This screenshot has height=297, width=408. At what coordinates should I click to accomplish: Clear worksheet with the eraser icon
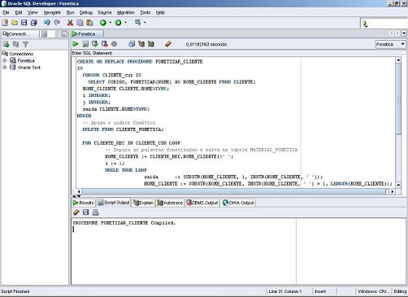click(168, 44)
